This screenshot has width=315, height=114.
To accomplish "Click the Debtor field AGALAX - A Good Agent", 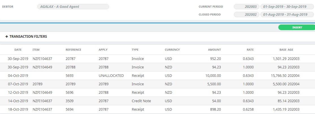I will [73, 6].
